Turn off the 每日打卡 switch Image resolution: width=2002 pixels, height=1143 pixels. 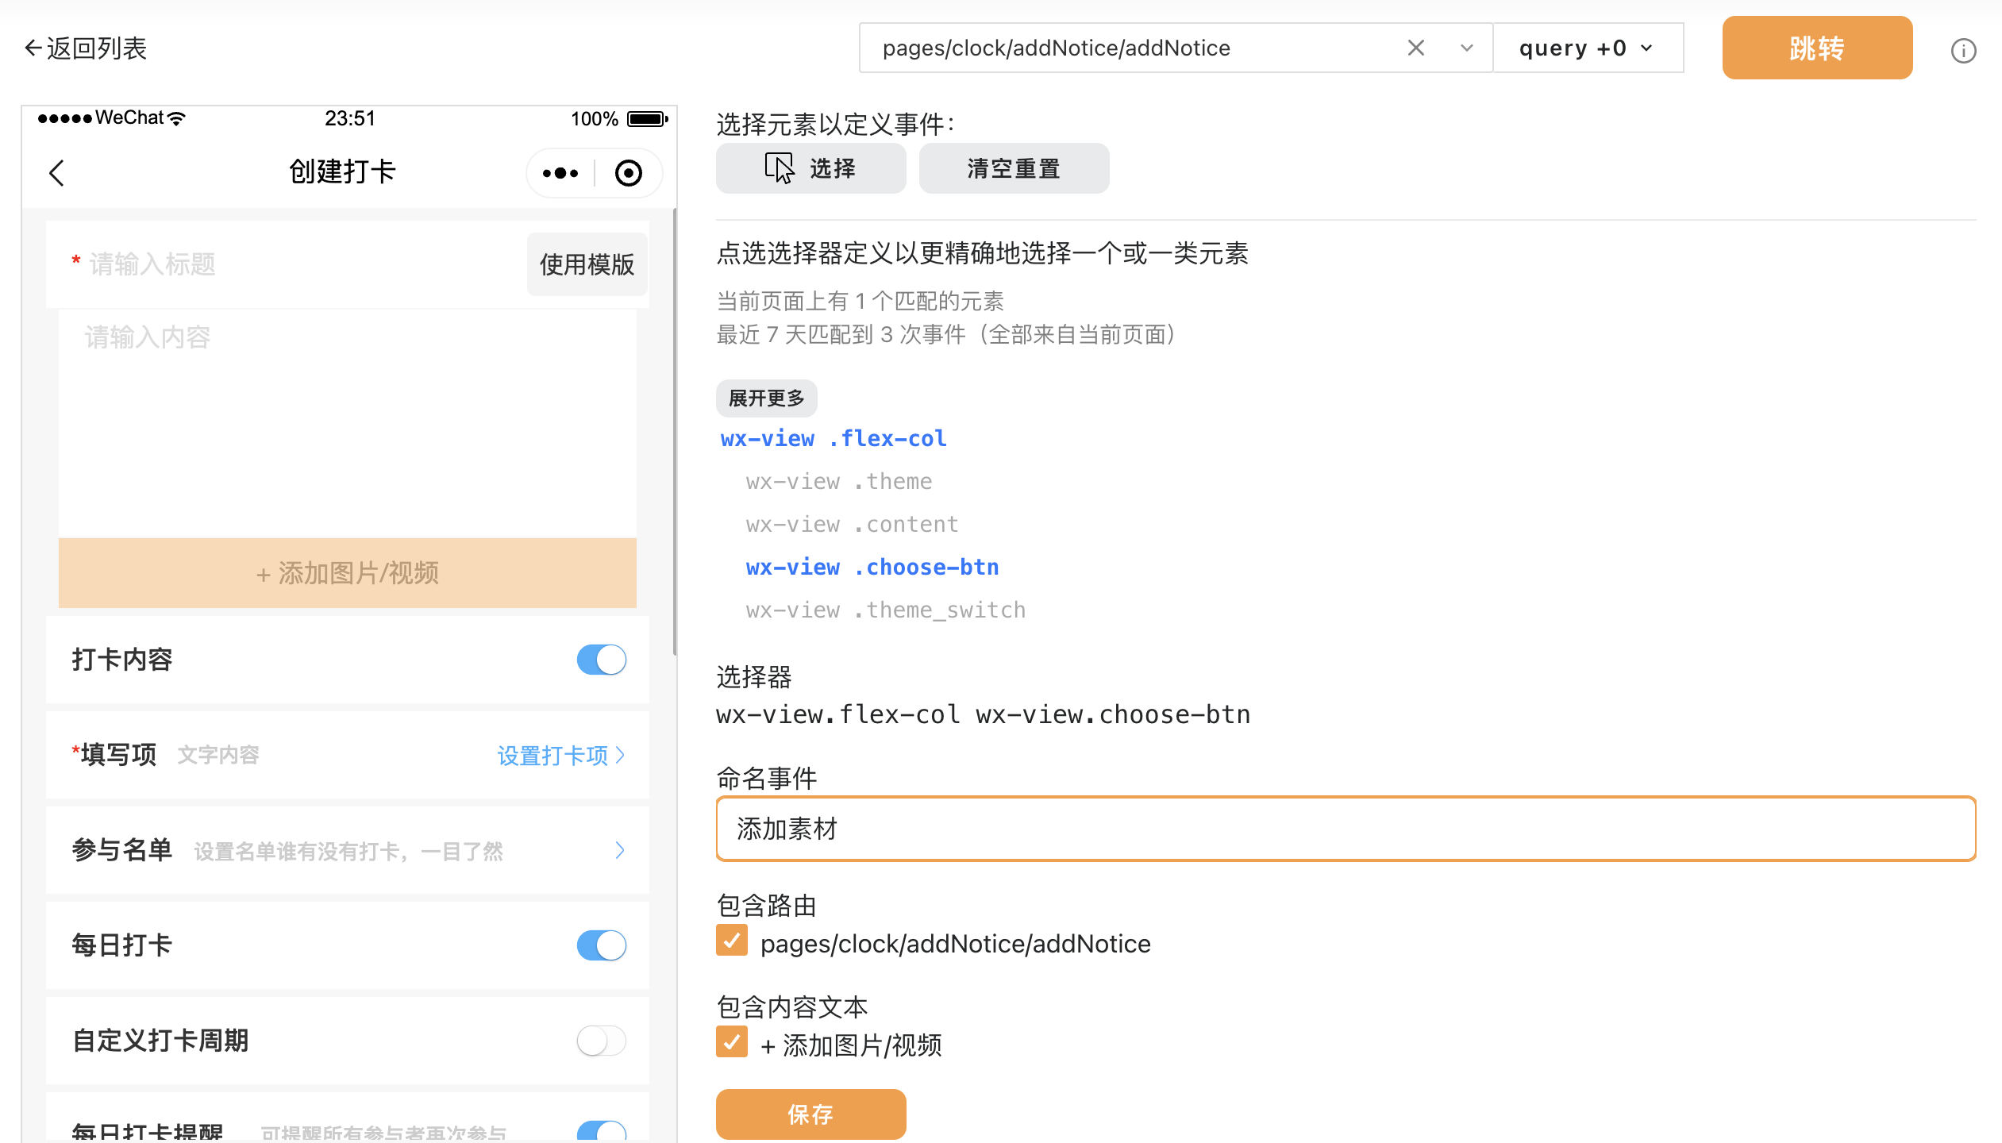tap(601, 945)
